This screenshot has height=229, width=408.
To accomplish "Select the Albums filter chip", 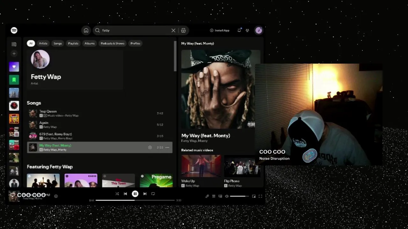I will (90, 43).
